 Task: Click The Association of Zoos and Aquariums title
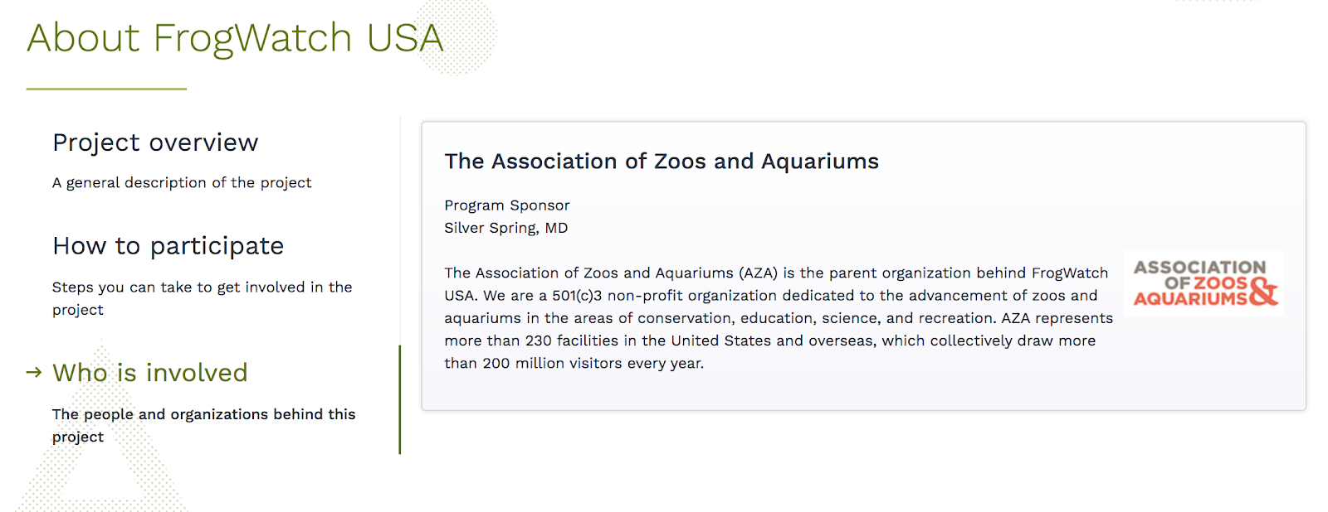(x=661, y=162)
